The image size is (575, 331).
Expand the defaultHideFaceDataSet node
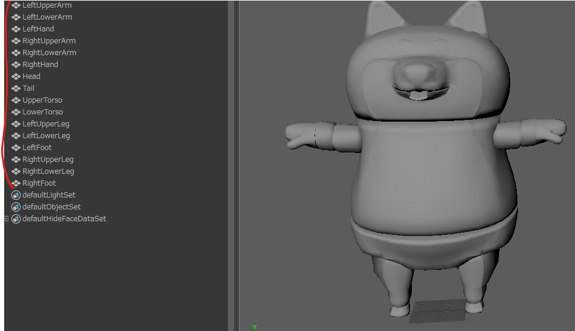(6, 218)
